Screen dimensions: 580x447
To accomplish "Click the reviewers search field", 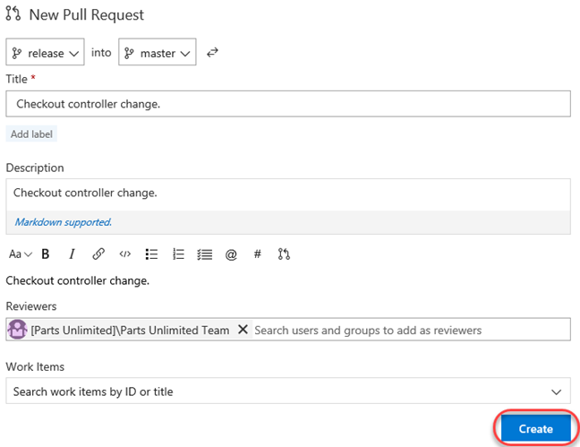I will (412, 330).
